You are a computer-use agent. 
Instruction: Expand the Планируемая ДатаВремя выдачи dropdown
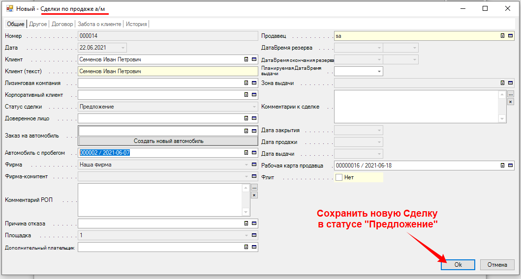tap(379, 71)
